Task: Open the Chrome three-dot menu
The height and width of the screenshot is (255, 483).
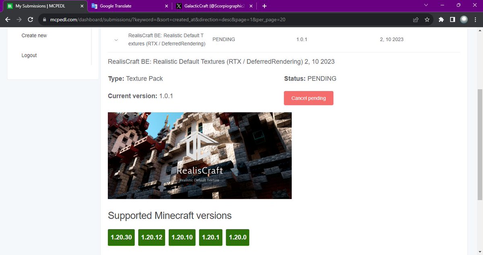Action: point(475,19)
